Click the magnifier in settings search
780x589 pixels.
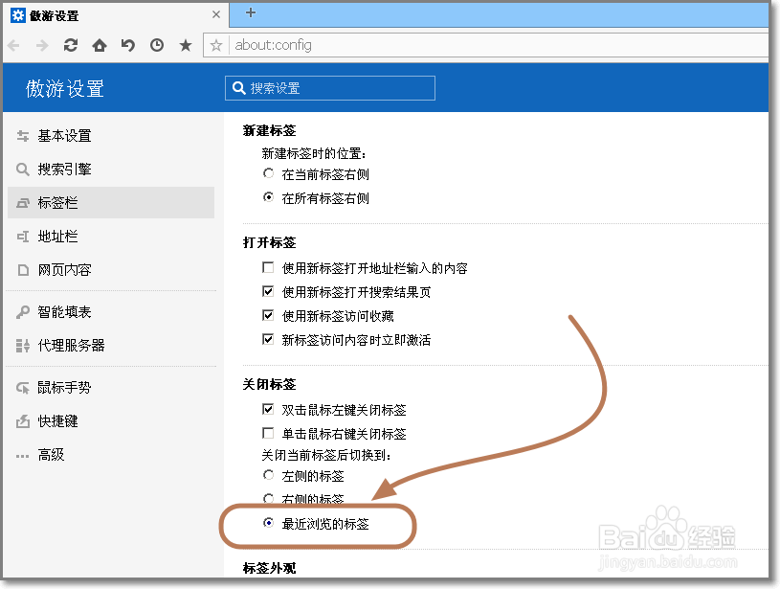238,88
